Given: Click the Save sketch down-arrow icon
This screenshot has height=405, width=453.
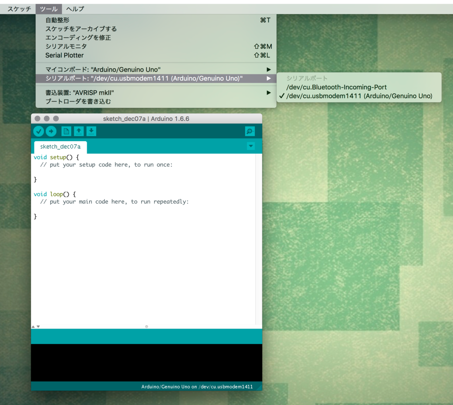Looking at the screenshot, I should [x=91, y=131].
